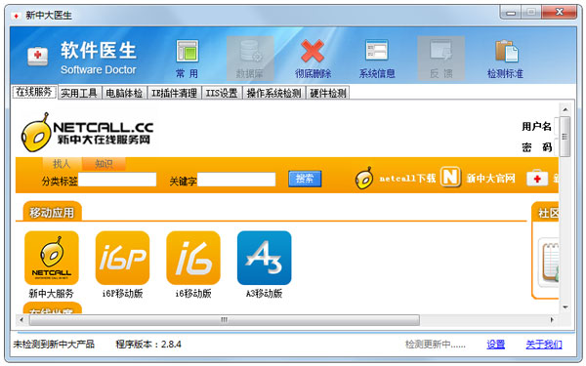This screenshot has height=366, width=586.
Task: Click the 移动应用 section header
Action: click(x=52, y=212)
